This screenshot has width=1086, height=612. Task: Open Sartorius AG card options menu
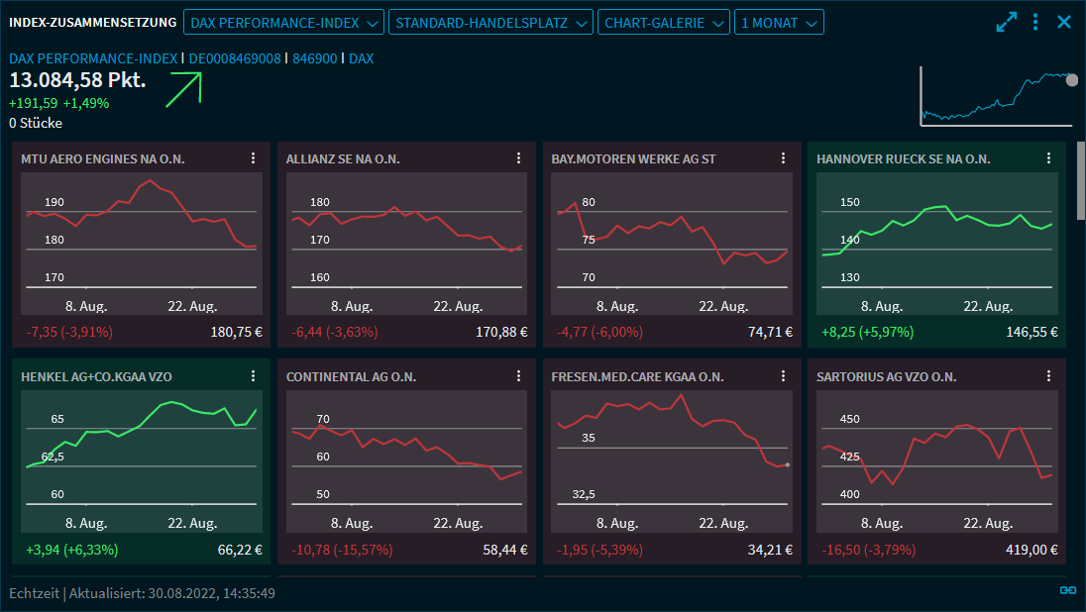pos(1048,376)
